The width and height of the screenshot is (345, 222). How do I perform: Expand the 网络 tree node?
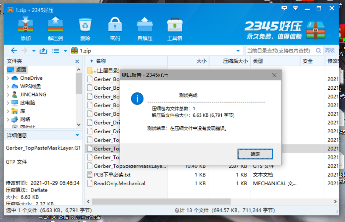click(8, 119)
